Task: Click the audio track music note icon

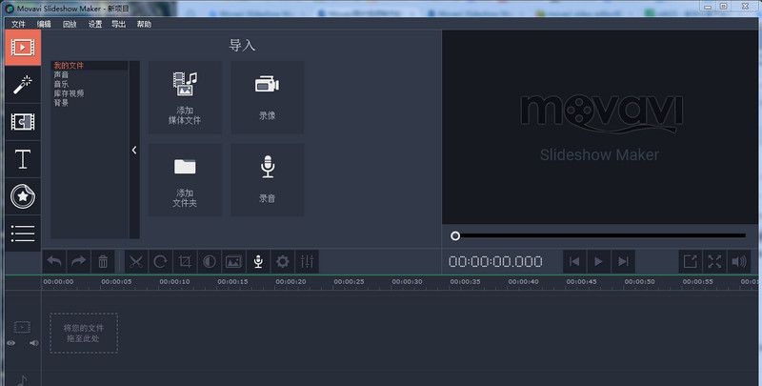Action: pyautogui.click(x=22, y=379)
